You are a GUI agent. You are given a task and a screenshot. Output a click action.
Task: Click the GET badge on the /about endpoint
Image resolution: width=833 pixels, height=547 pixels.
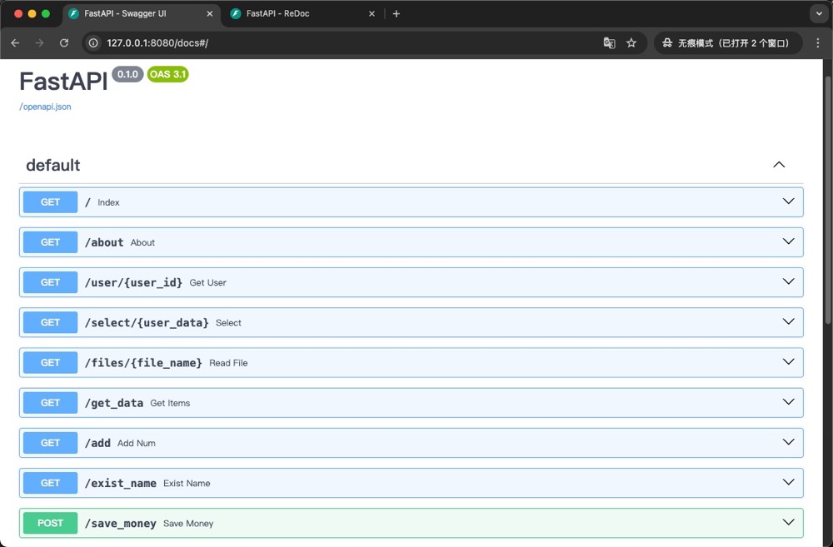coord(50,241)
